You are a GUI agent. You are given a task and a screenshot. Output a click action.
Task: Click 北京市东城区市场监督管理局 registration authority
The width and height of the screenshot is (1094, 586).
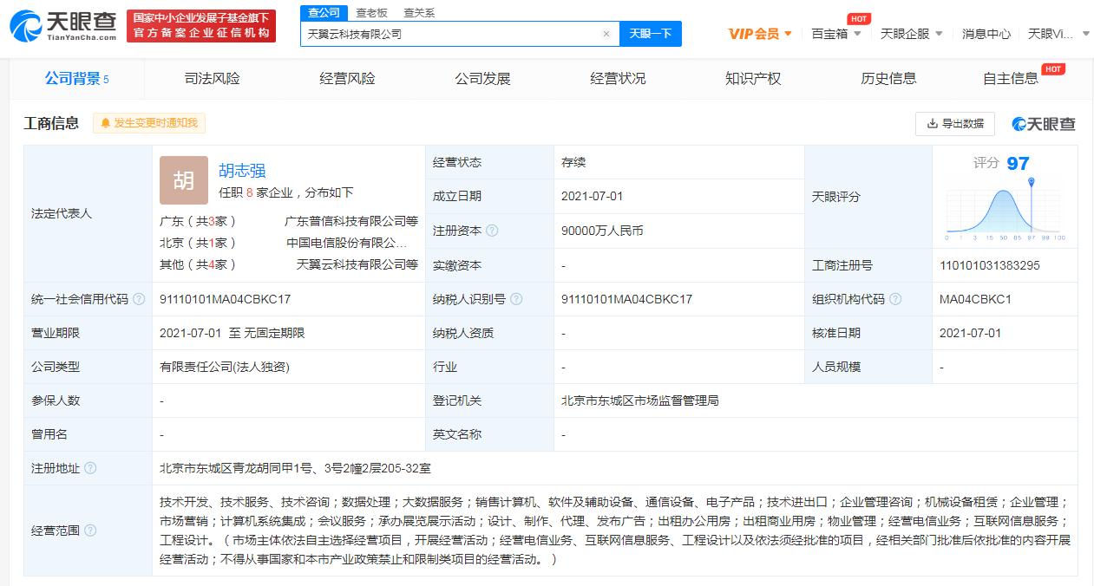[640, 400]
